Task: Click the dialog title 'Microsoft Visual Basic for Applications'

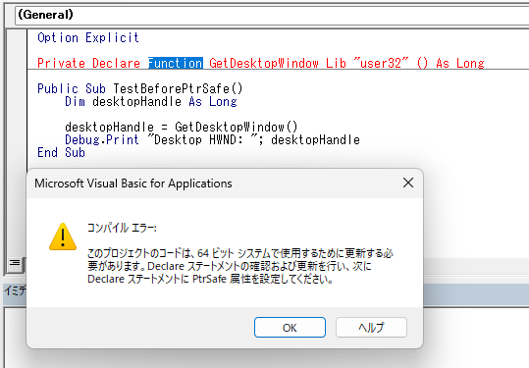Action: point(133,184)
